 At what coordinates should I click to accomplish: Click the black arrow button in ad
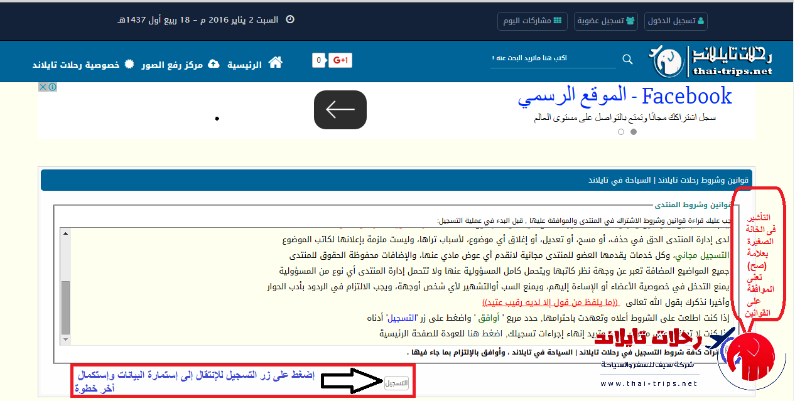(340, 110)
